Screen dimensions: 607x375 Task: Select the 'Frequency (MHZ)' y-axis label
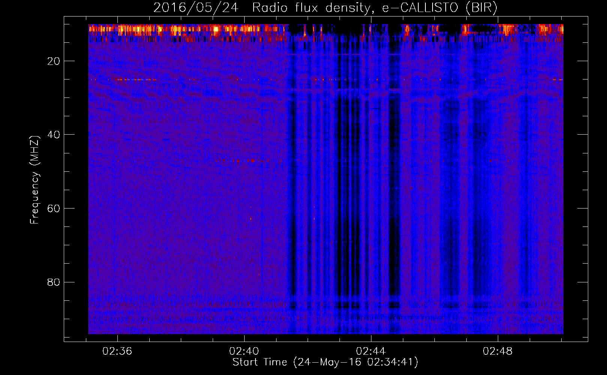coord(35,180)
